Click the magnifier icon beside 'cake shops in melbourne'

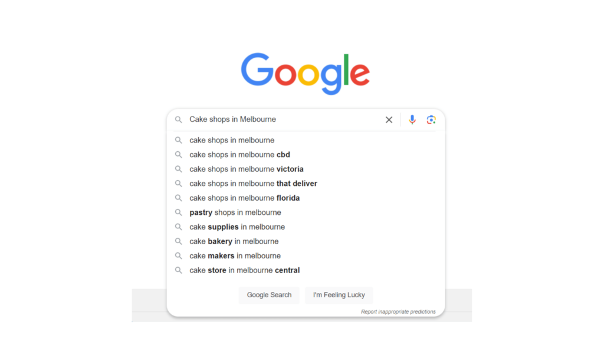click(178, 140)
